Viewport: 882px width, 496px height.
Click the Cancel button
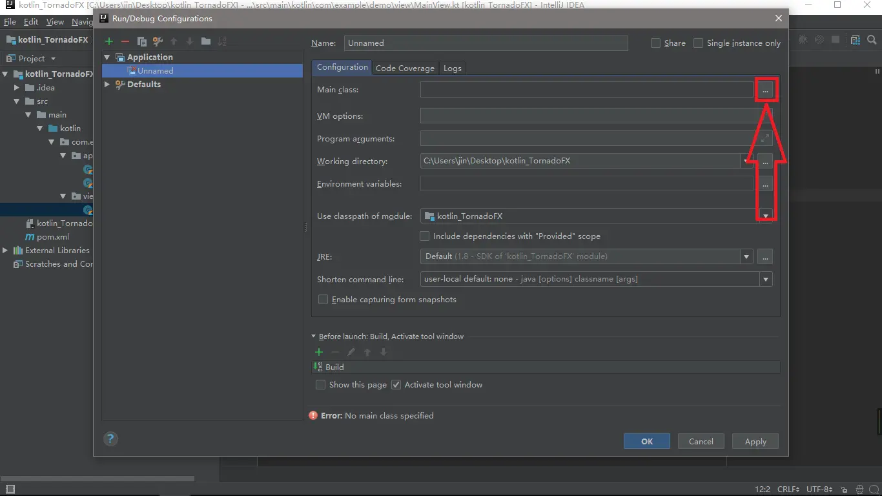[701, 442]
